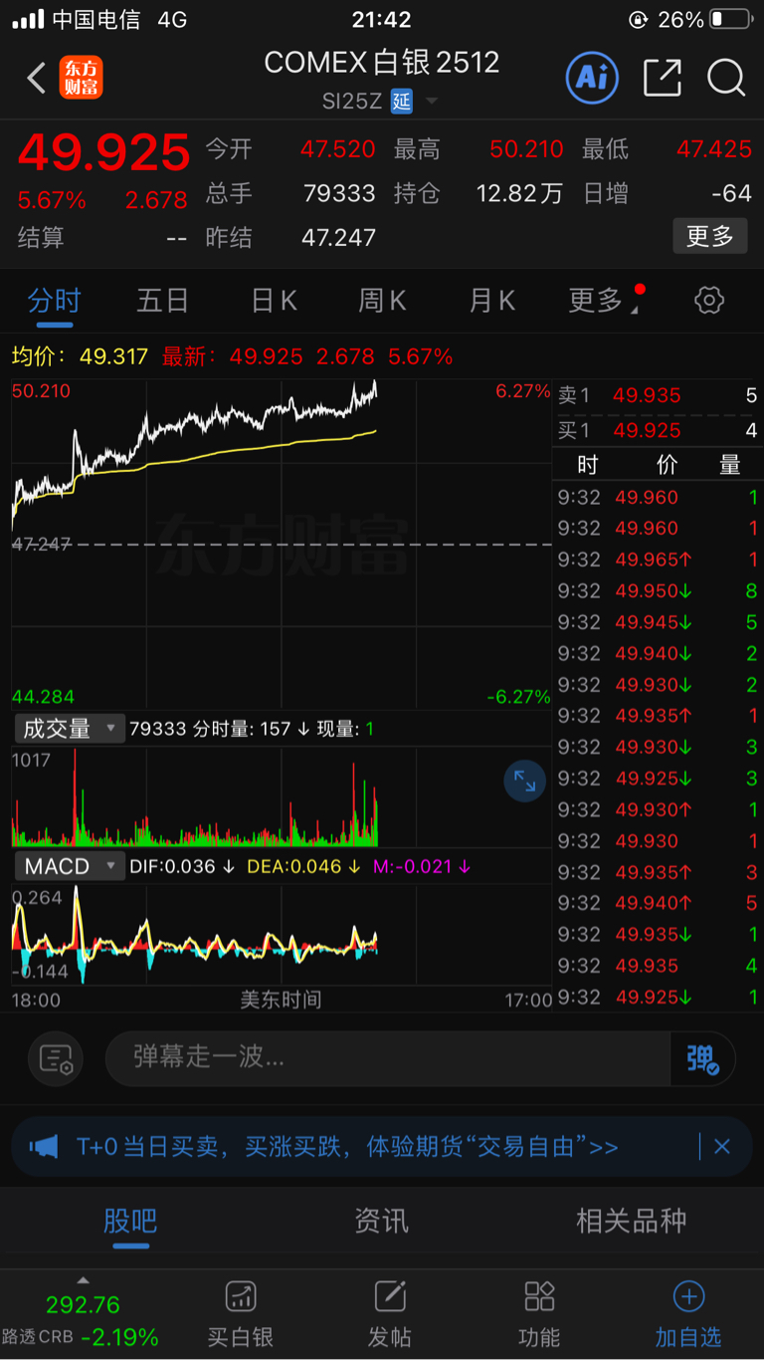The height and width of the screenshot is (1360, 764).
Task: Open chart settings gear icon
Action: coord(709,300)
